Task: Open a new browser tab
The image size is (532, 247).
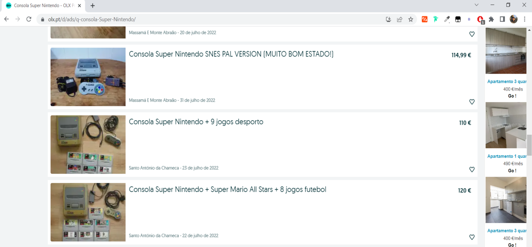Action: [93, 6]
